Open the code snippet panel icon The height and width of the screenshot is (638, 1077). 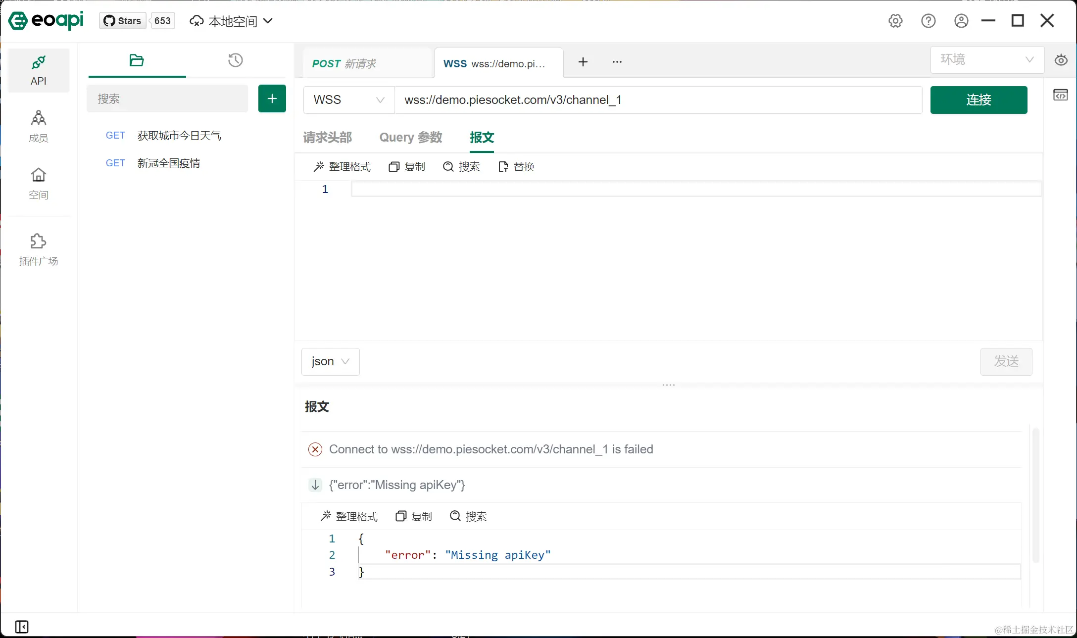click(x=1060, y=95)
